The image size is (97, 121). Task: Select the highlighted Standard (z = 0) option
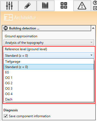pos(49,67)
